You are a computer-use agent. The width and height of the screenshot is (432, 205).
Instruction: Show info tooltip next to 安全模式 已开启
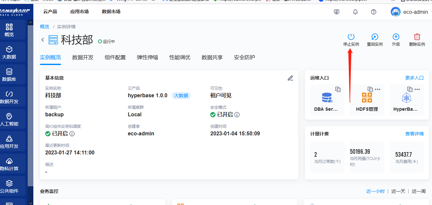[237, 115]
